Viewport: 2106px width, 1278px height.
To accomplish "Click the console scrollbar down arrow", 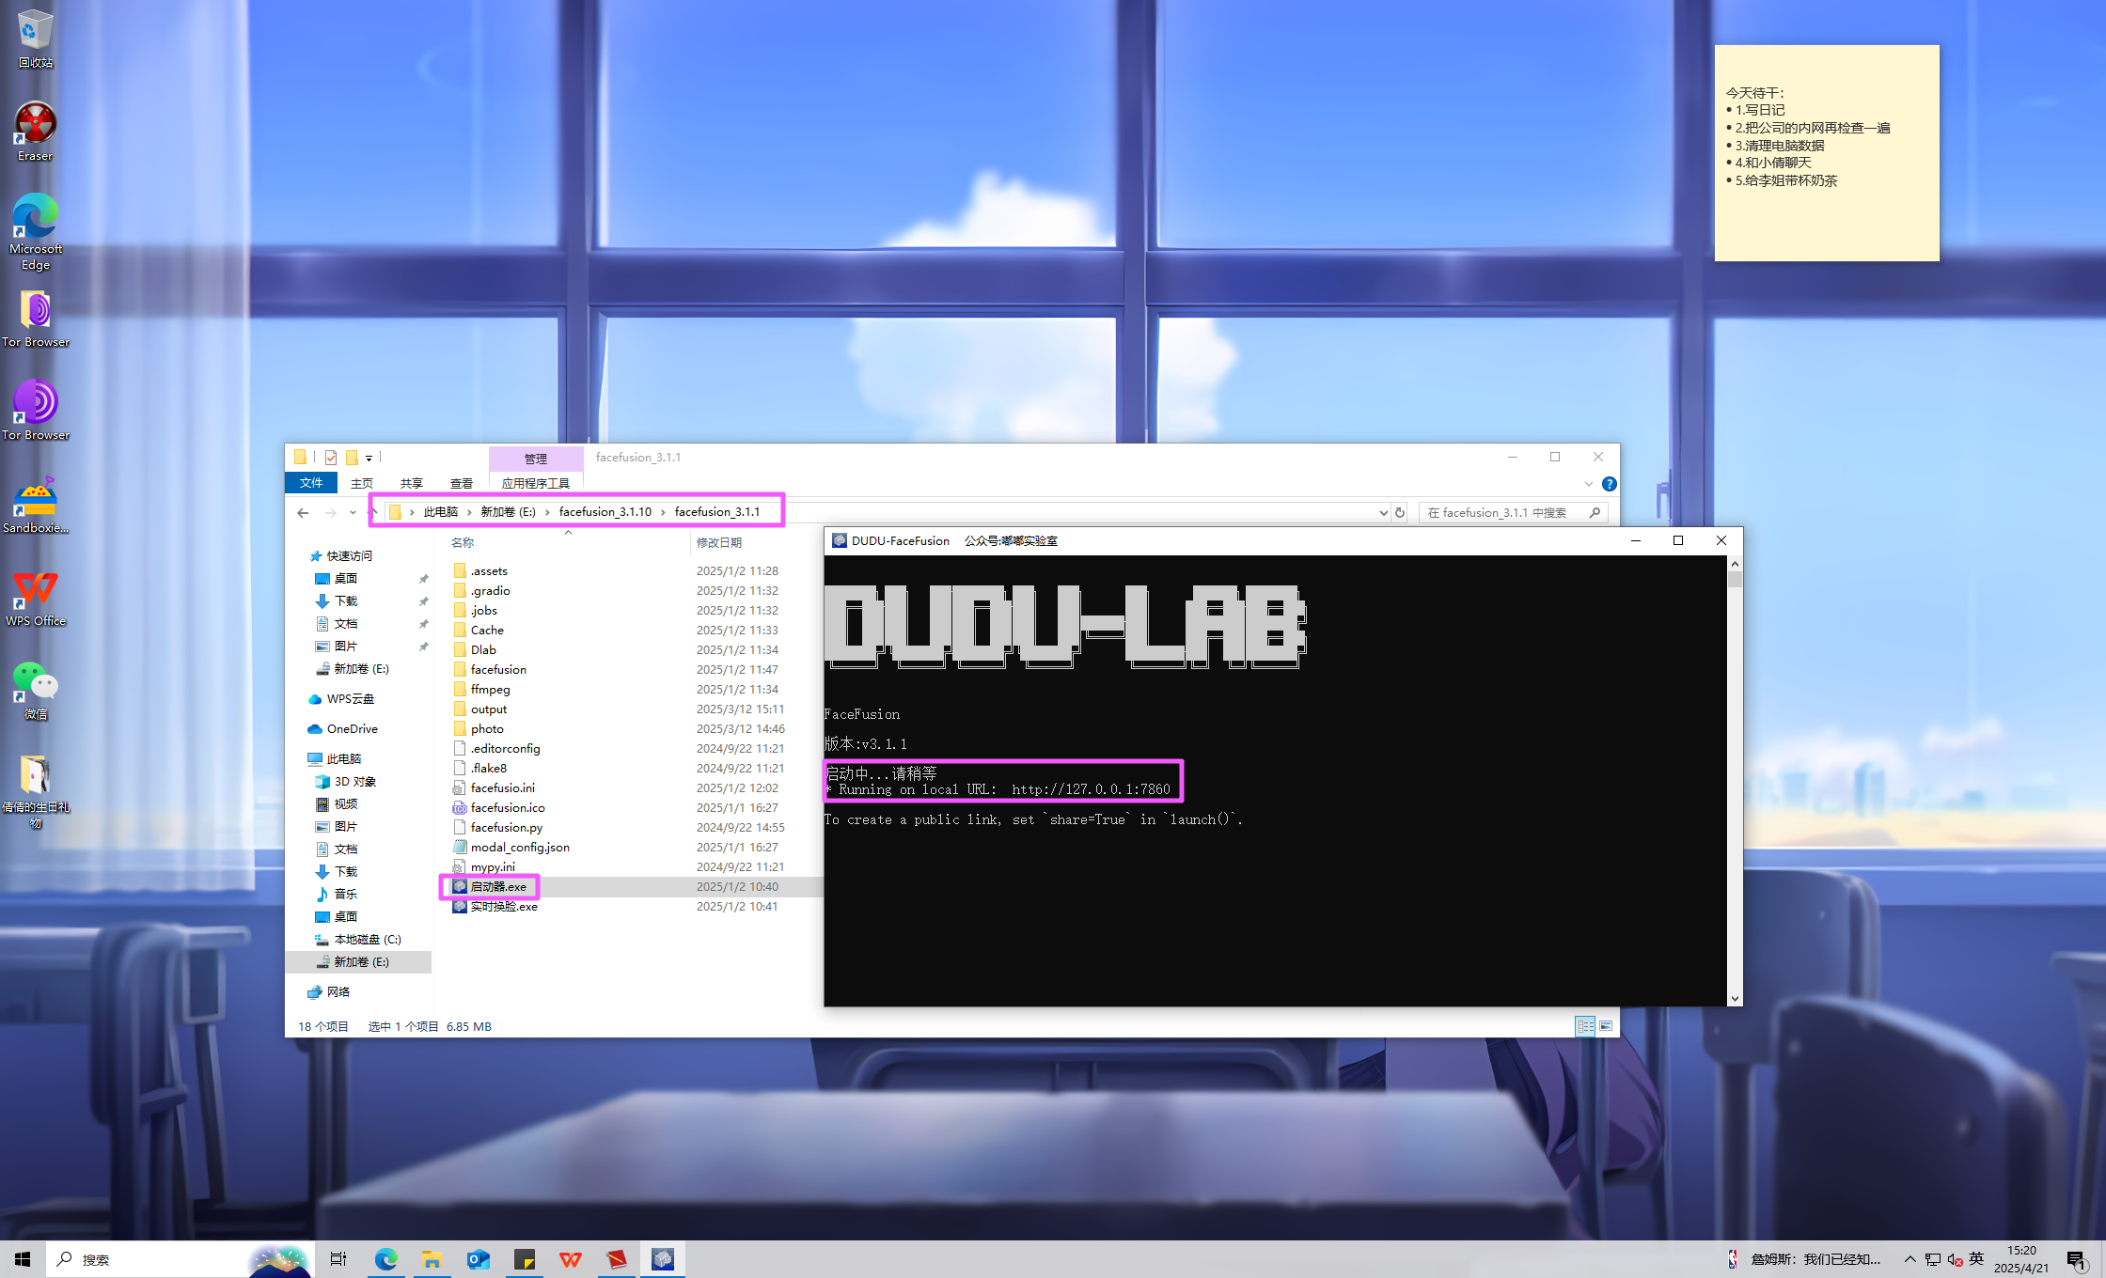I will (x=1735, y=999).
